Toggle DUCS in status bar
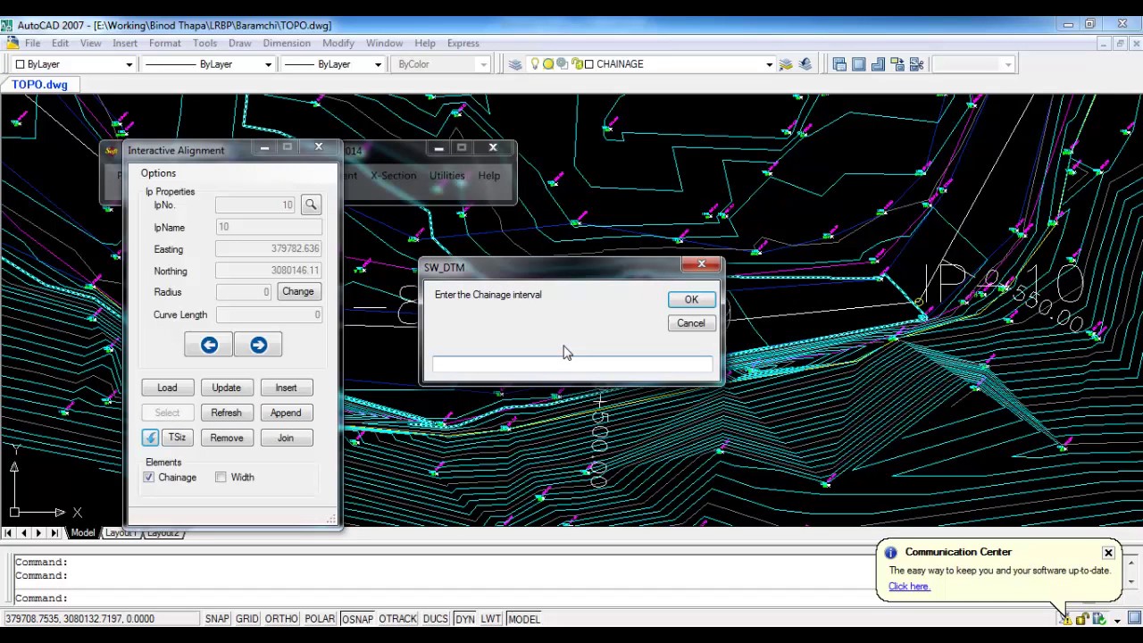The width and height of the screenshot is (1143, 643). pyautogui.click(x=436, y=619)
